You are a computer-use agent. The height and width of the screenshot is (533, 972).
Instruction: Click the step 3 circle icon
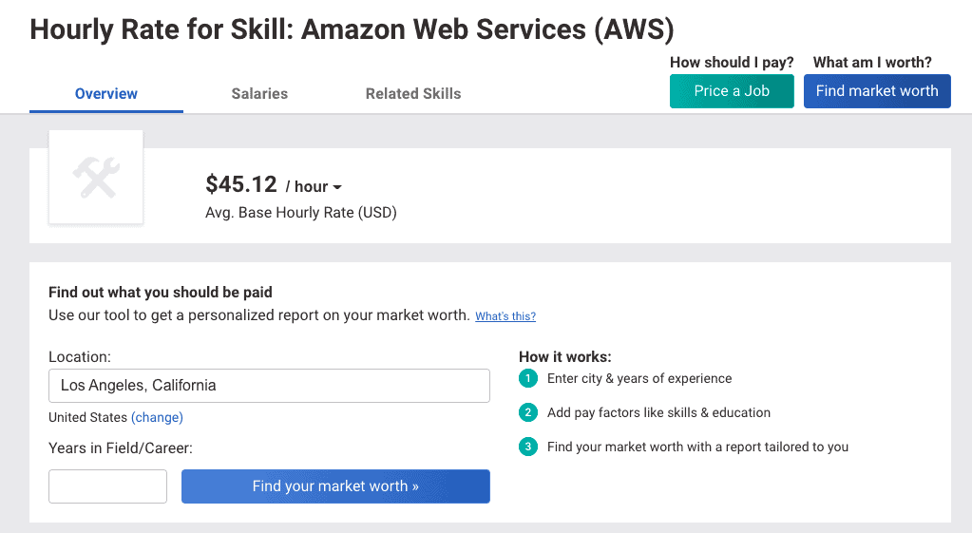point(528,447)
